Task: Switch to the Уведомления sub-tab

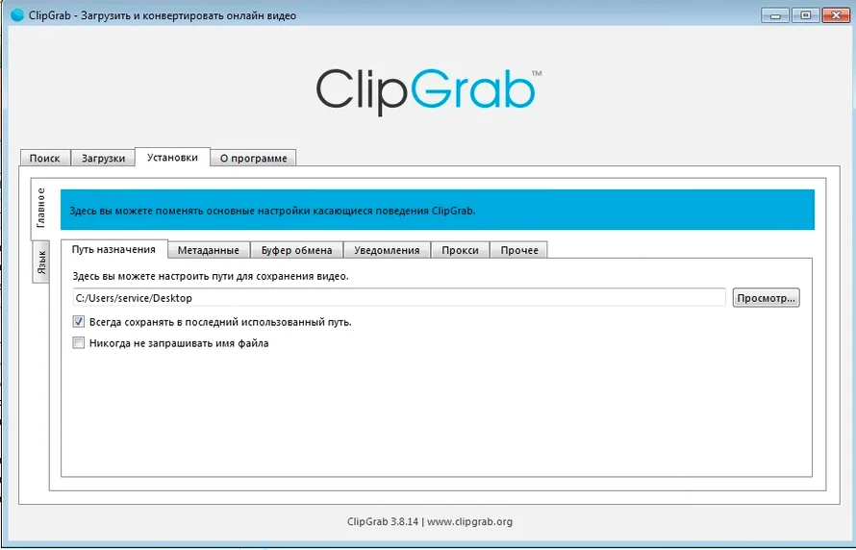Action: point(387,250)
